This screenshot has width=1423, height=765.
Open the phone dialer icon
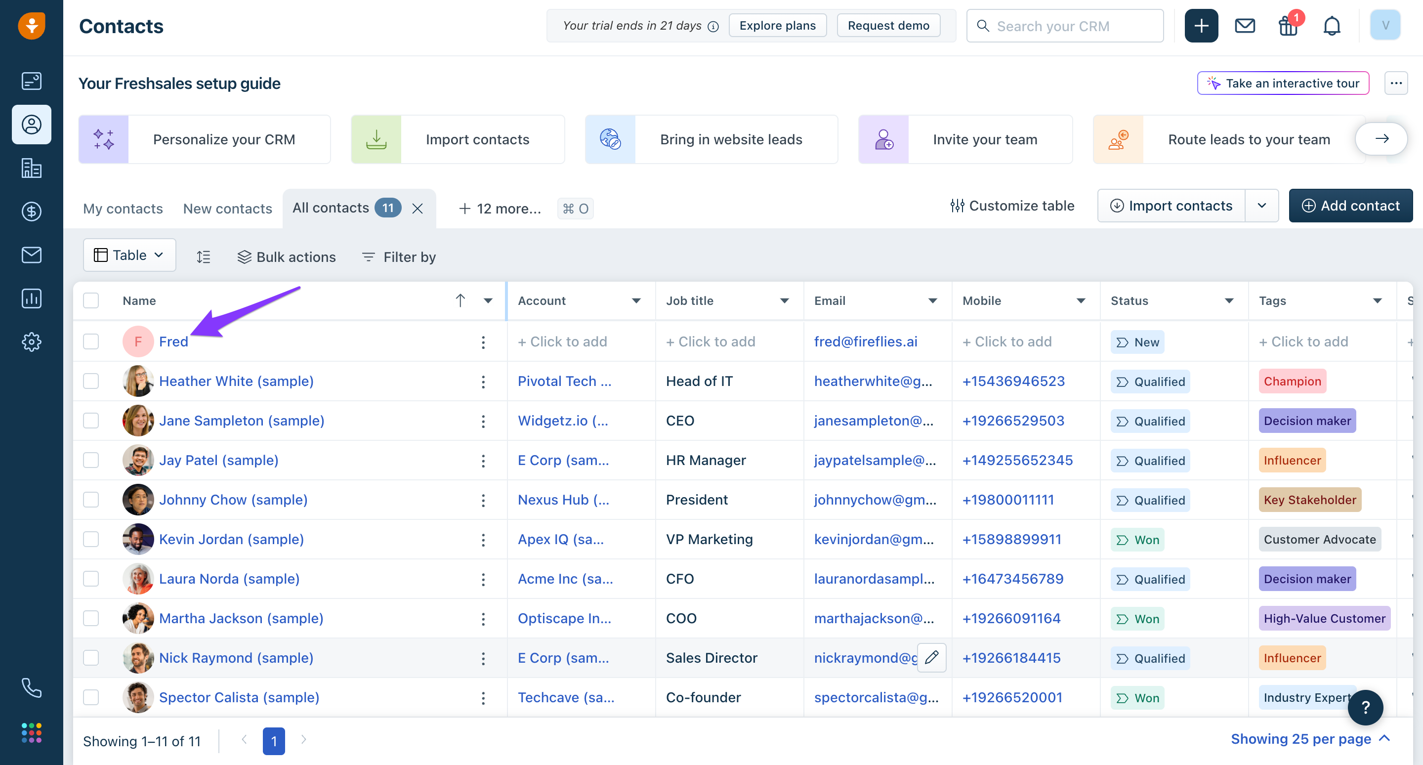[32, 688]
